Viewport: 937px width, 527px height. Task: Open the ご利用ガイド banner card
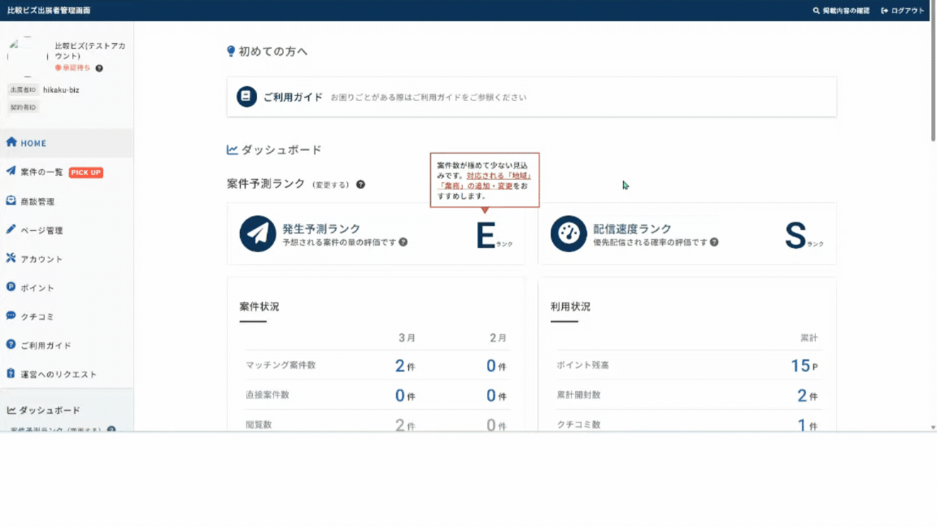click(531, 97)
